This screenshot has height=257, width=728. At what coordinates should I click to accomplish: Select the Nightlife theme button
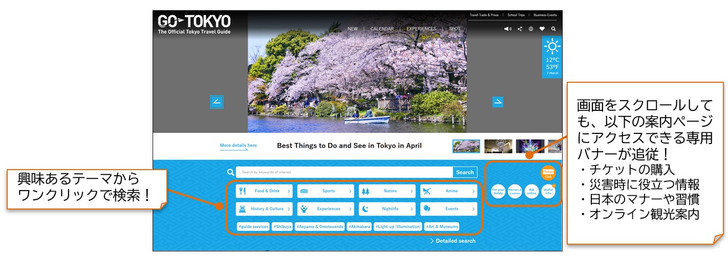[387, 209]
